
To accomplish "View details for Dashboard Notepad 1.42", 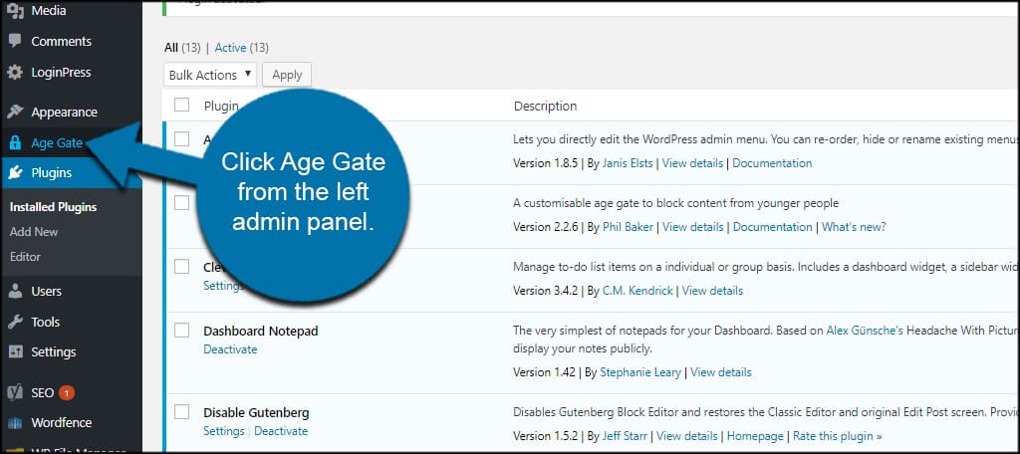I will pyautogui.click(x=721, y=372).
